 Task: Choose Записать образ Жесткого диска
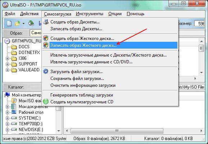[x=110, y=45]
